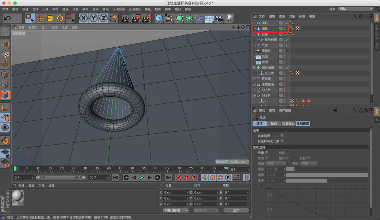Image resolution: width=380 pixels, height=220 pixels.
Task: Select the Scale tool
Action: [50, 18]
